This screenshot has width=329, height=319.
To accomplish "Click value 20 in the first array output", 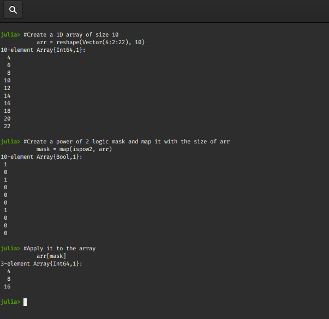I will (x=7, y=118).
